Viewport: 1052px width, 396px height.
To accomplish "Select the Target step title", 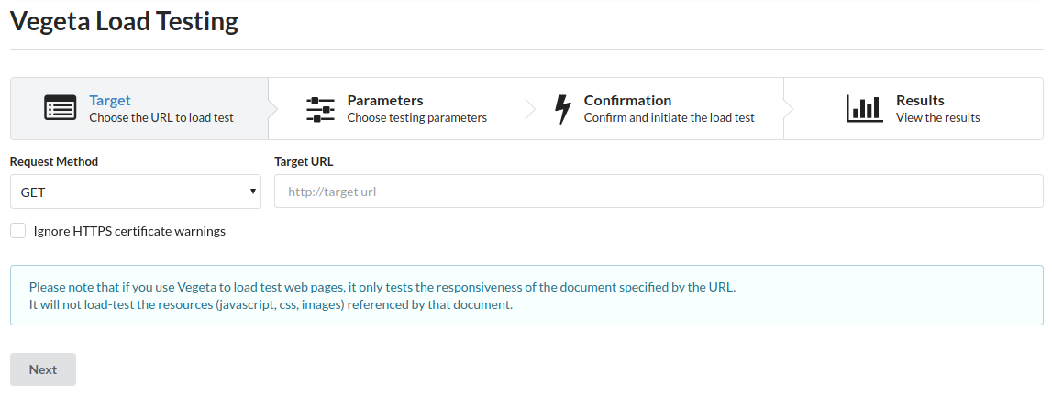I will click(x=110, y=101).
